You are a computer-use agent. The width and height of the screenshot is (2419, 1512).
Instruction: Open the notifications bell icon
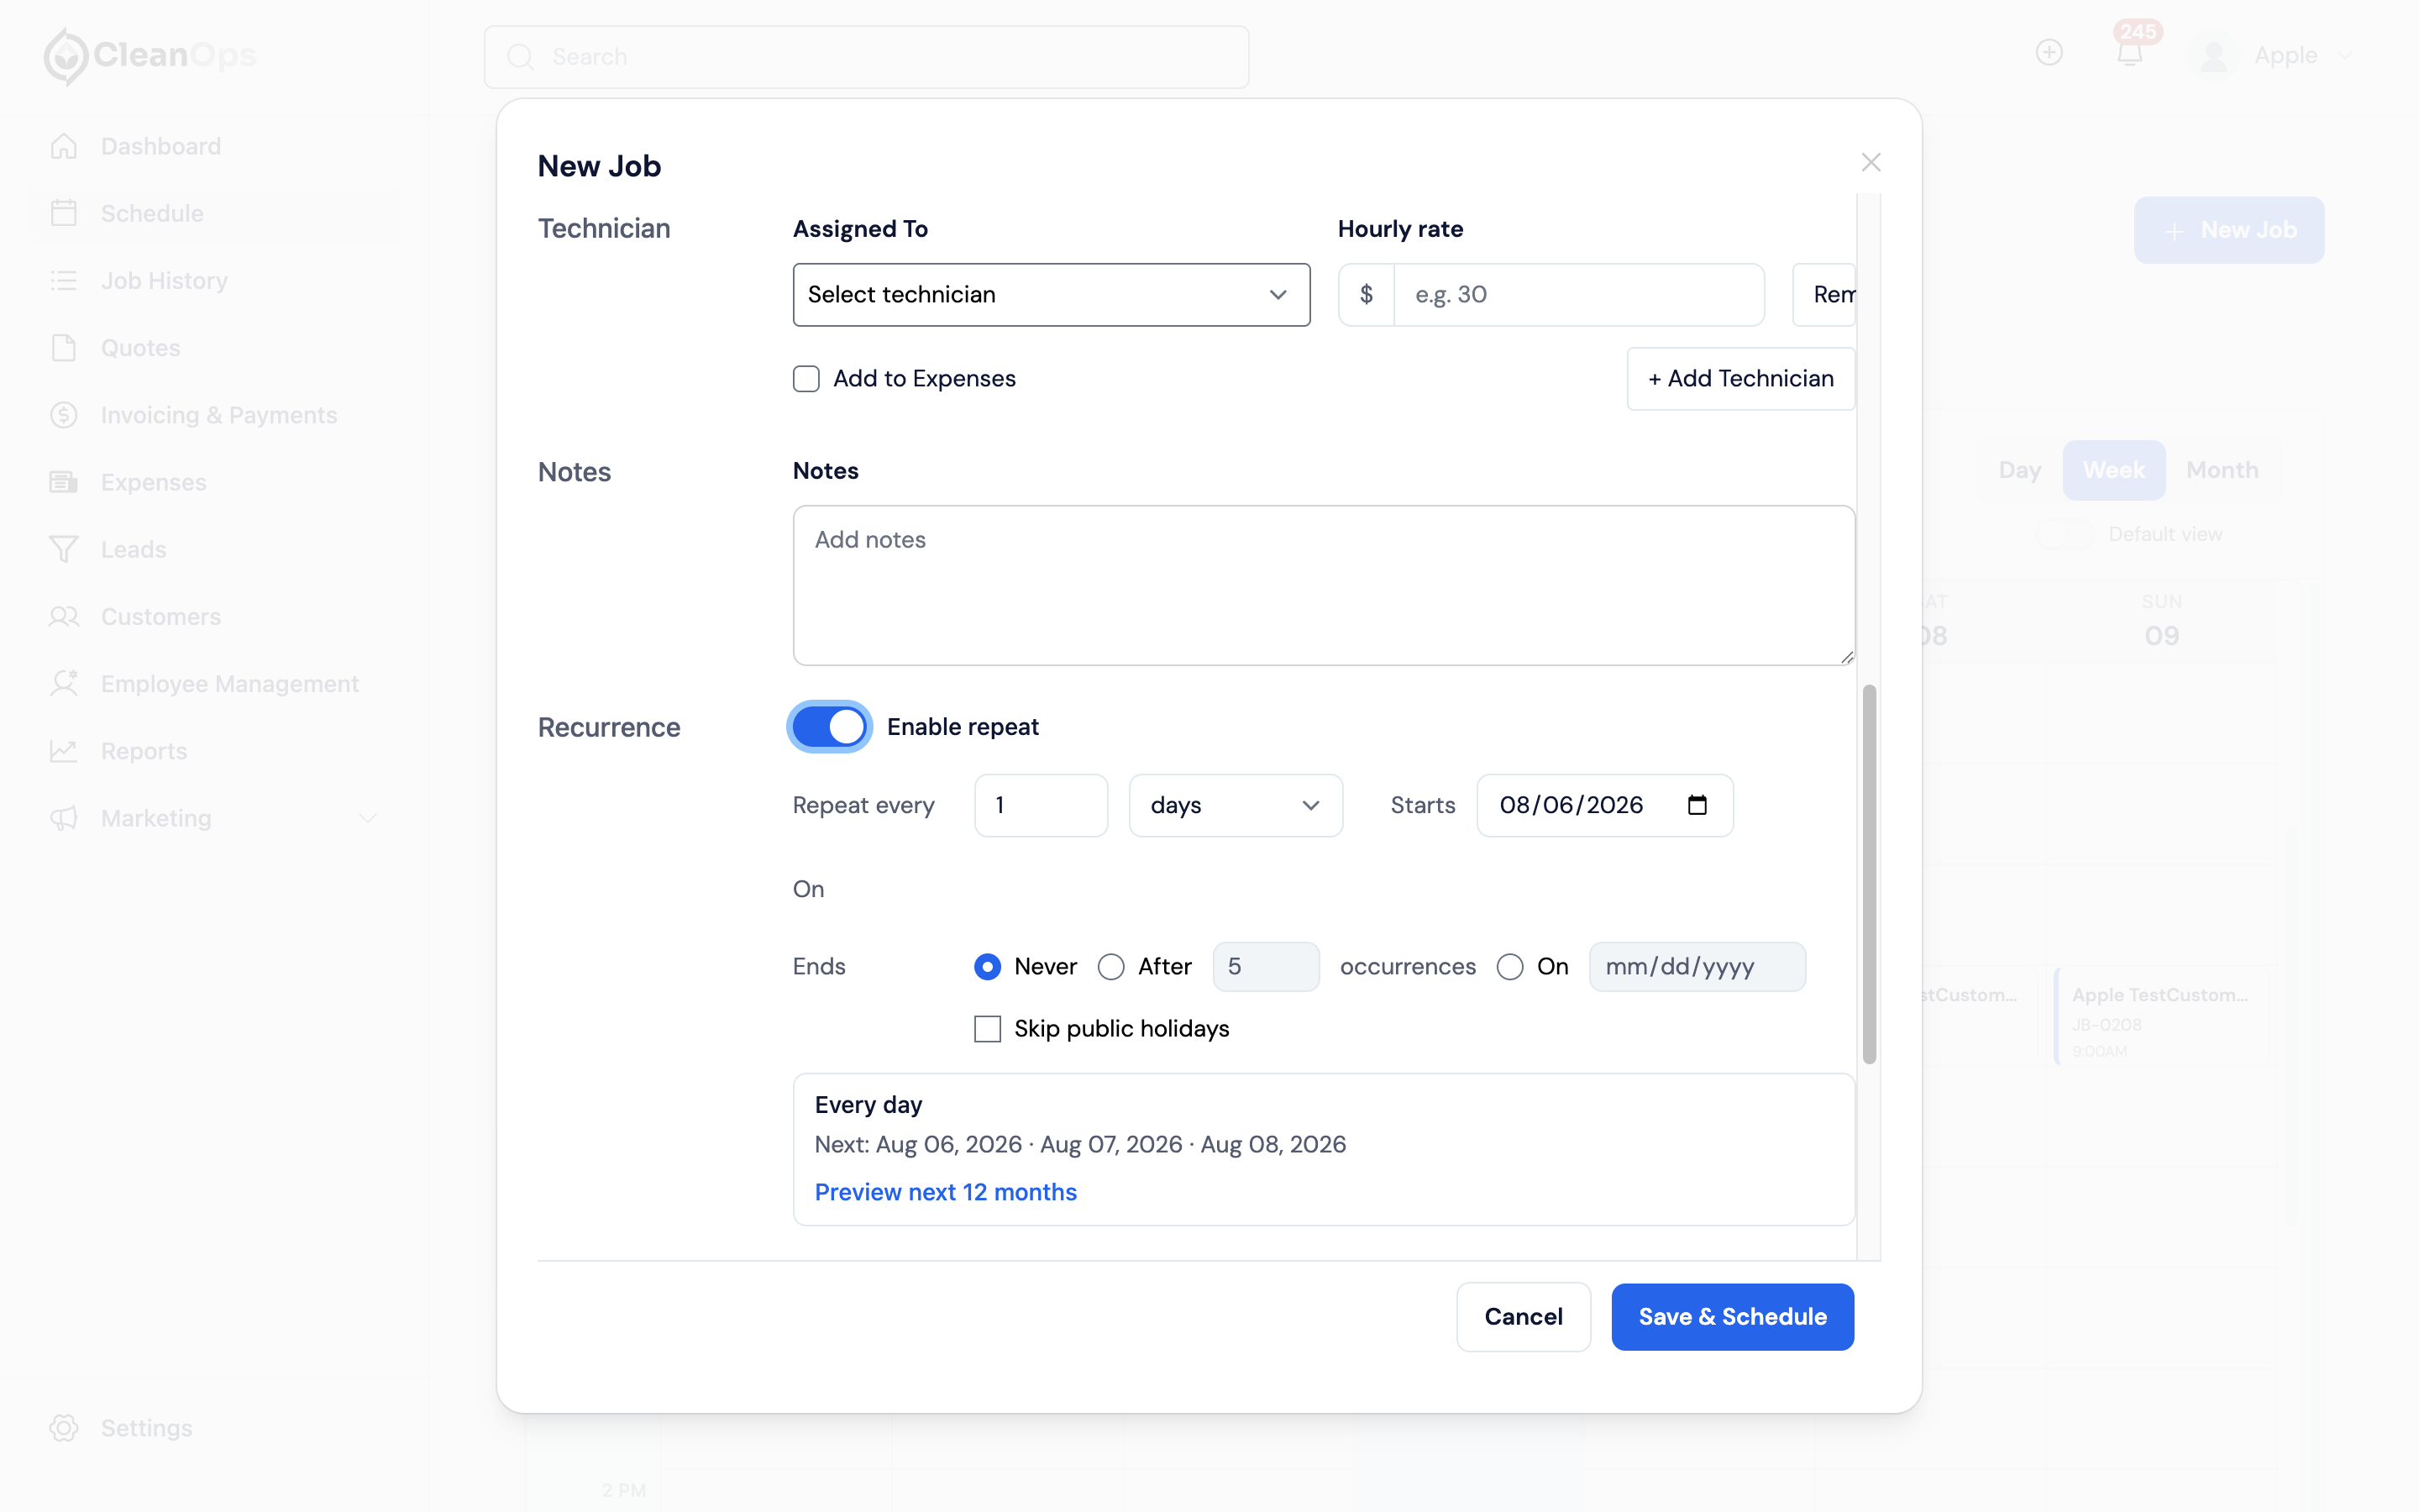[x=2130, y=53]
